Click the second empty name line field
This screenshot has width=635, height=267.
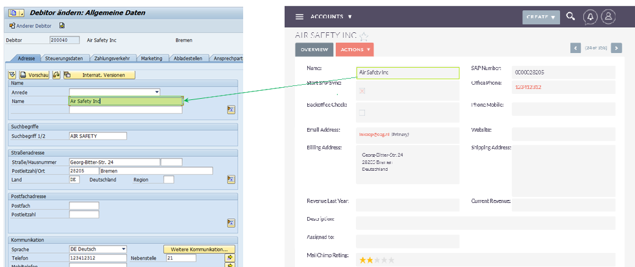(x=126, y=110)
